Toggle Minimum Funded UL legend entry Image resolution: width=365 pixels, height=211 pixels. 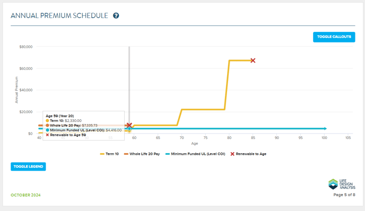tap(195, 154)
